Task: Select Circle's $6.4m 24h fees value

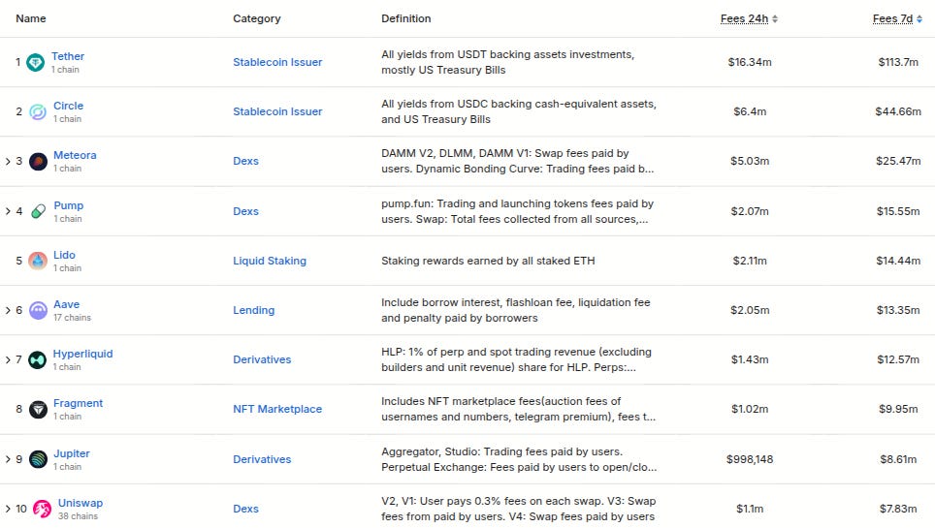Action: pos(750,111)
